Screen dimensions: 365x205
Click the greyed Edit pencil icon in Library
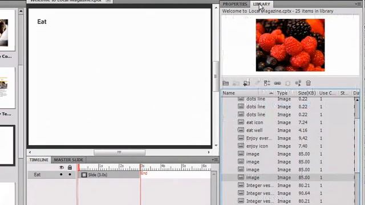click(257, 83)
